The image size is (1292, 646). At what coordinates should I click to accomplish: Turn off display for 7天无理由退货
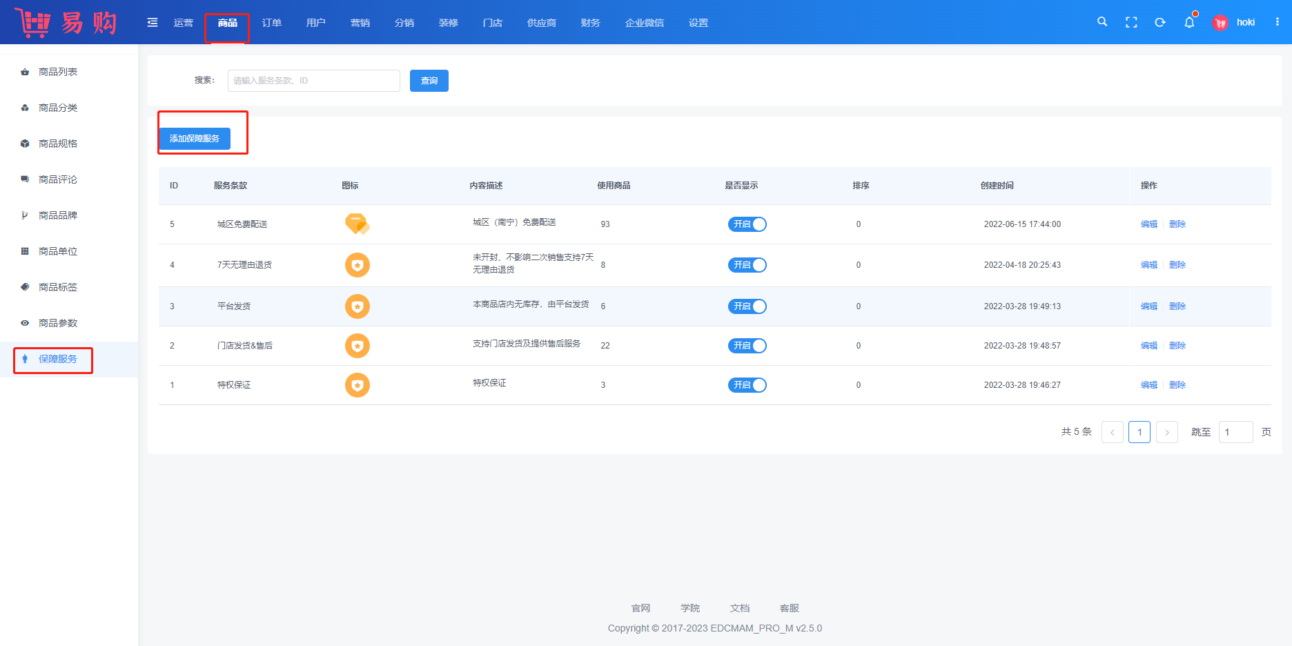[x=747, y=265]
